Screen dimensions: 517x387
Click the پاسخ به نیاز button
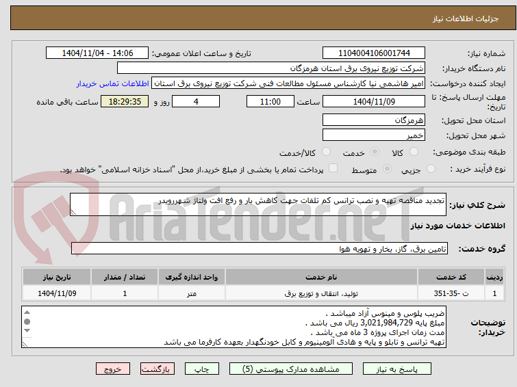(396, 369)
